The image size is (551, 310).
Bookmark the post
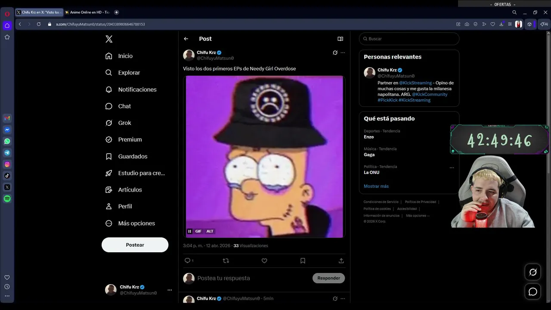[x=303, y=260]
